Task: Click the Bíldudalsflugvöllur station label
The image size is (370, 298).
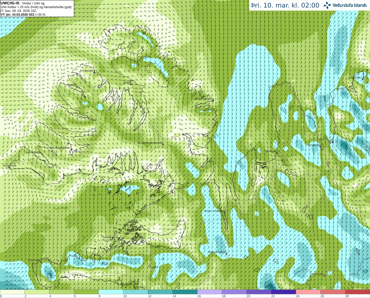Action: coord(60,148)
